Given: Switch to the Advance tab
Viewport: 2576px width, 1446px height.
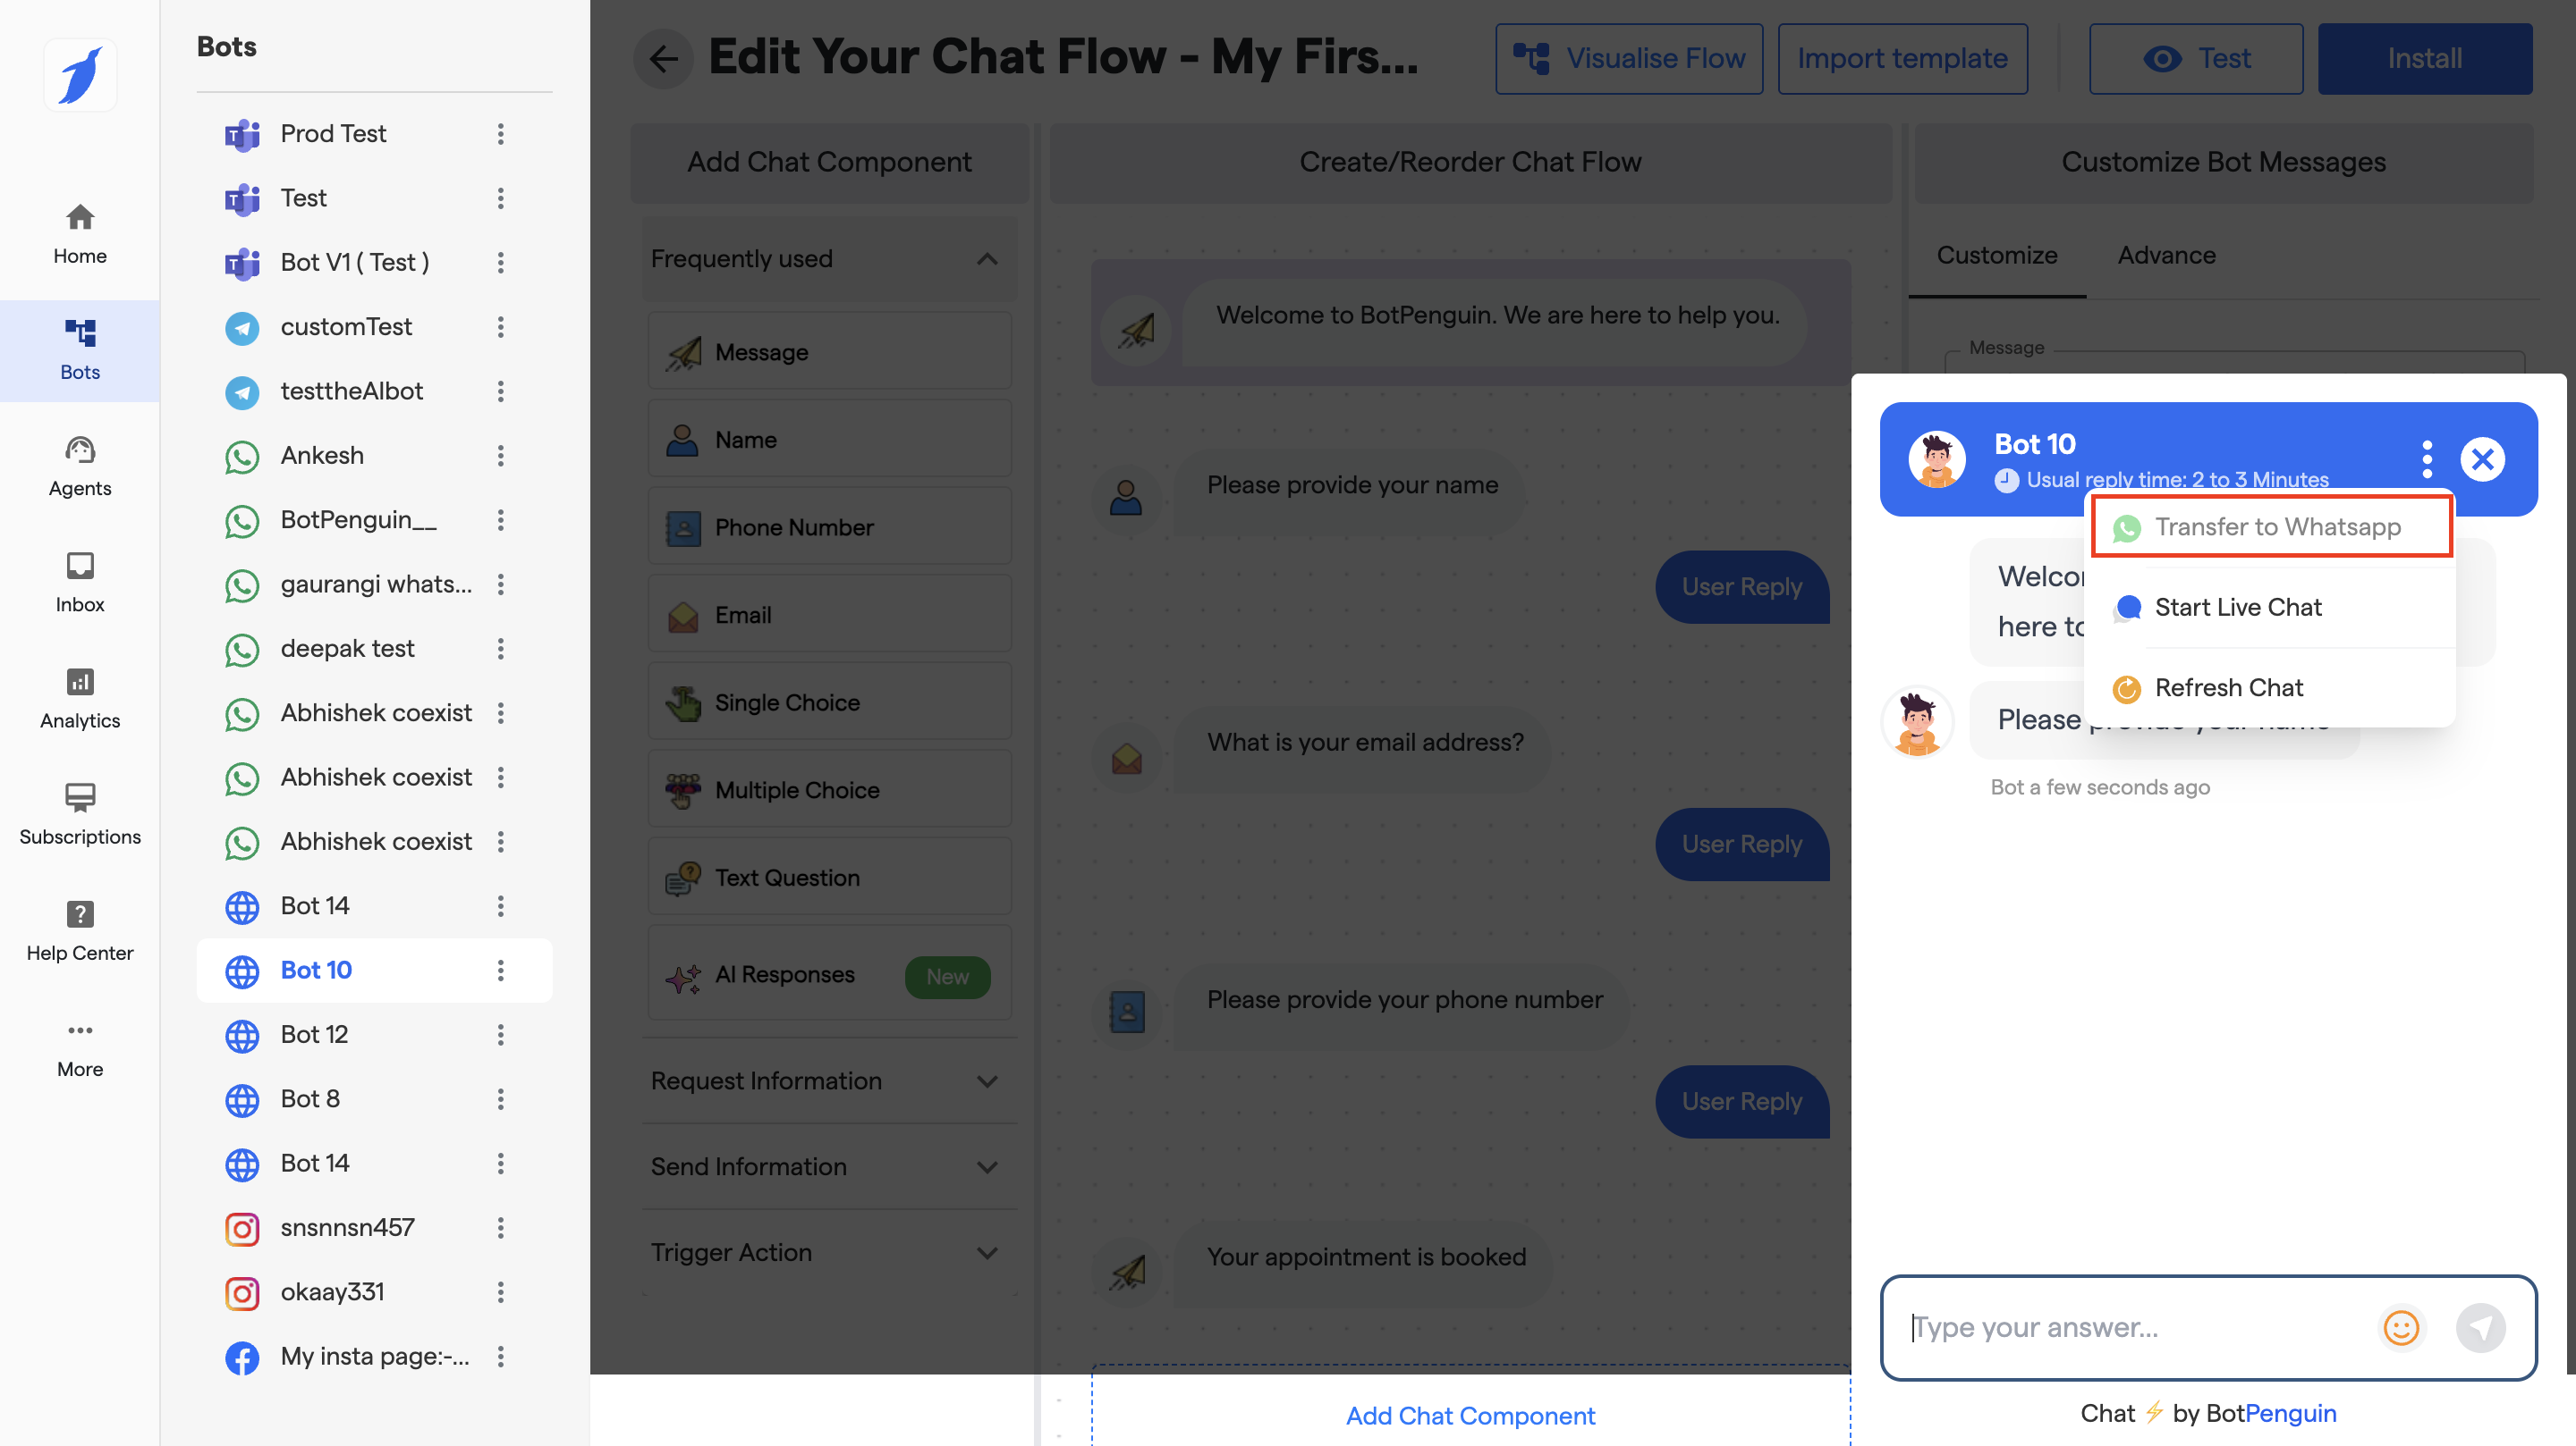Looking at the screenshot, I should [2166, 256].
